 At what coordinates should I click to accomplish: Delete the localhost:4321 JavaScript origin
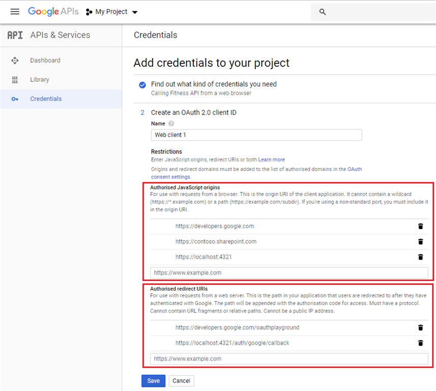pos(421,257)
